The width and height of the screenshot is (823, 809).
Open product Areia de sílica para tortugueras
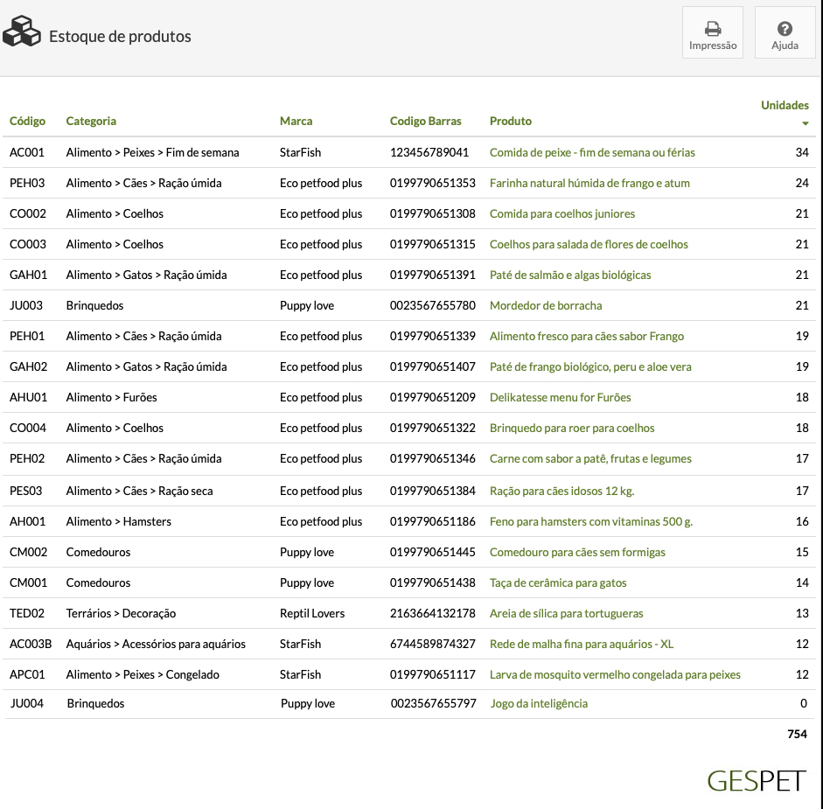point(567,613)
